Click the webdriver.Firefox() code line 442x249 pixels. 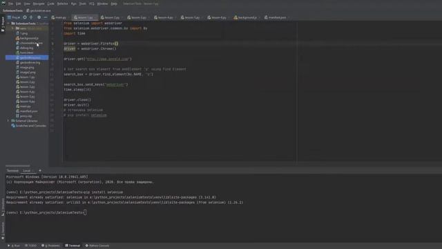tap(90, 44)
